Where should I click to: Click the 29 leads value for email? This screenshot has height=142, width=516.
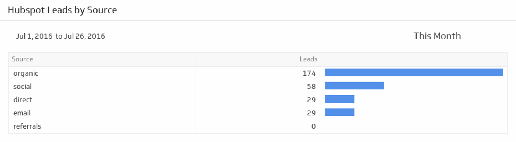[311, 113]
